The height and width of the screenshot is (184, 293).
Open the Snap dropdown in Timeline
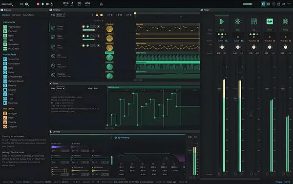coord(61,15)
